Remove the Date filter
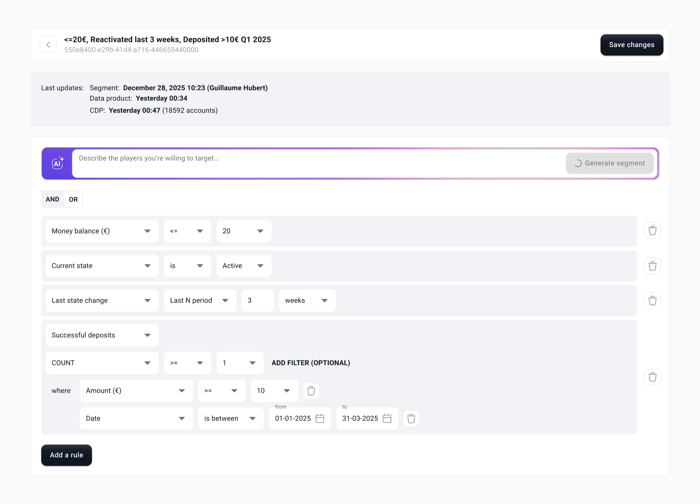Screen dimensions: 700x504 (411, 419)
